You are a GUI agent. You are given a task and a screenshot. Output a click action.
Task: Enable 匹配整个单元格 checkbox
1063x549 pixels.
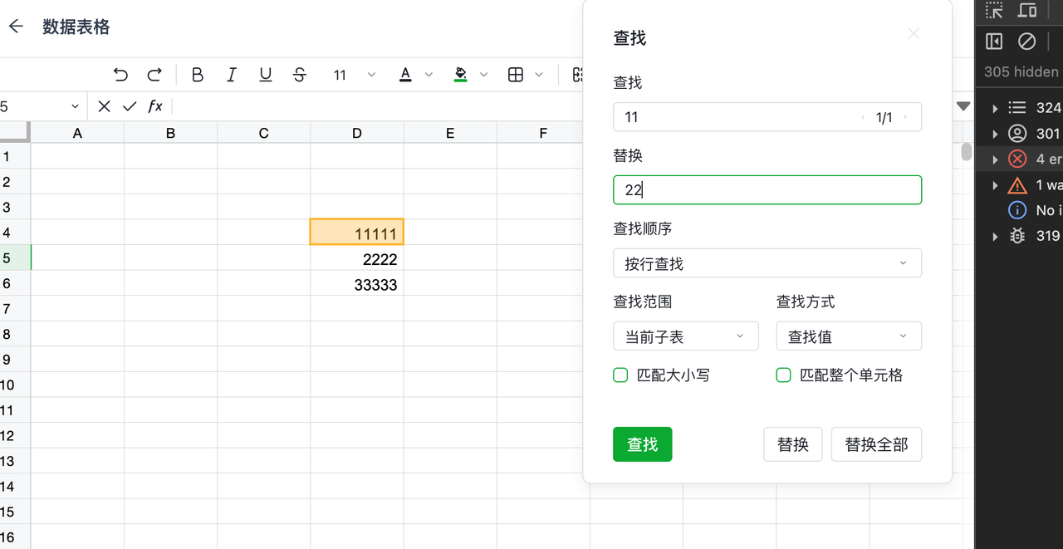(x=783, y=375)
